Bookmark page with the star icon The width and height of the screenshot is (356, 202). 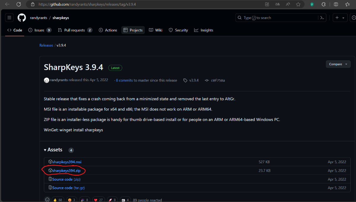[298, 4]
